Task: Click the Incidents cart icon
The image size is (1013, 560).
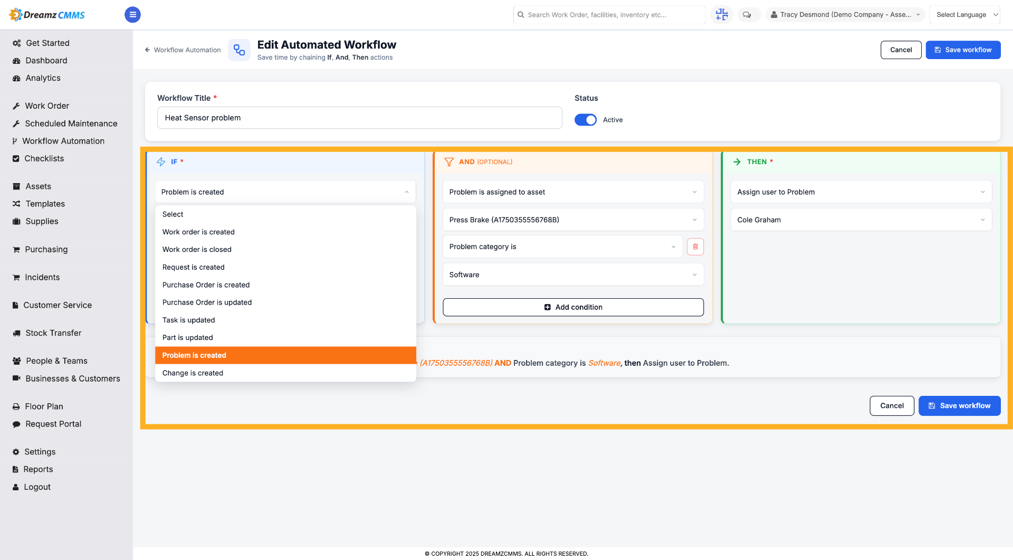Action: [16, 278]
